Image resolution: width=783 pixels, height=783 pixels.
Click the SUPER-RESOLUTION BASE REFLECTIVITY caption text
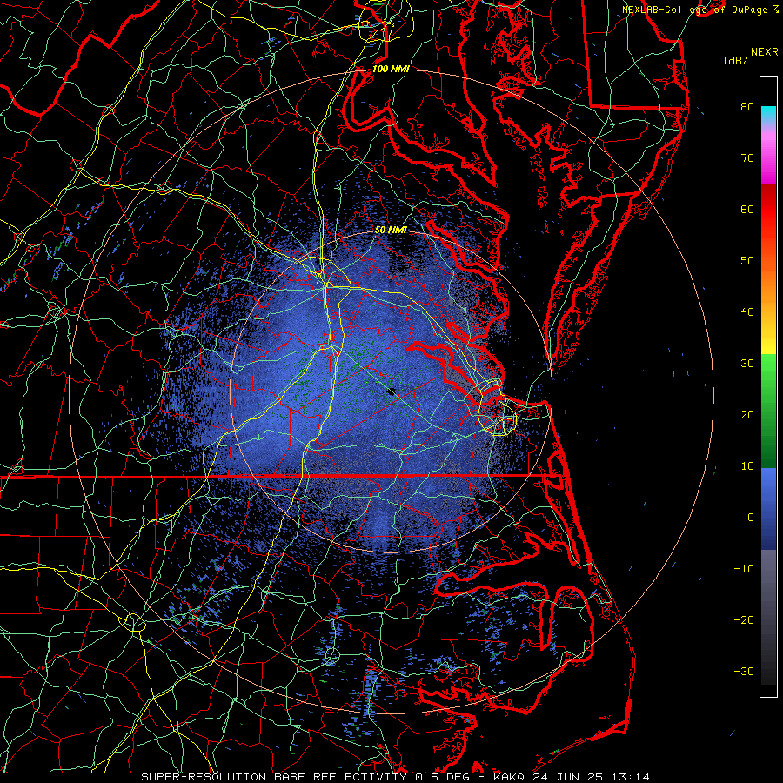[x=274, y=777]
